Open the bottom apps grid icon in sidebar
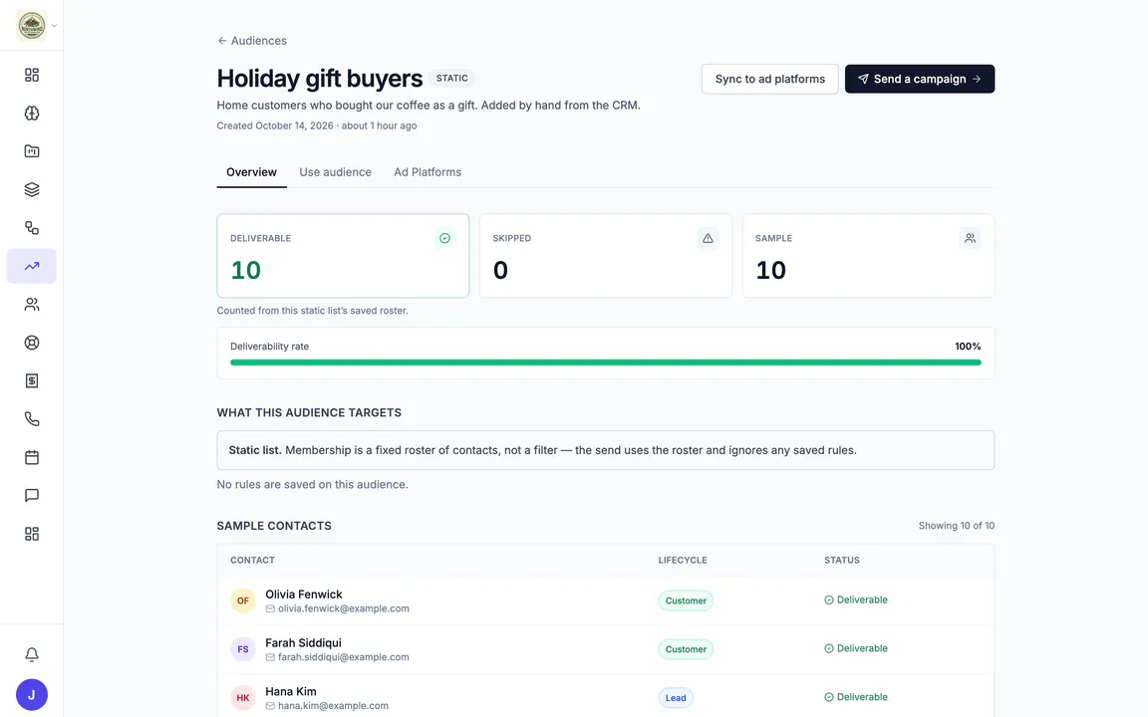 click(32, 534)
